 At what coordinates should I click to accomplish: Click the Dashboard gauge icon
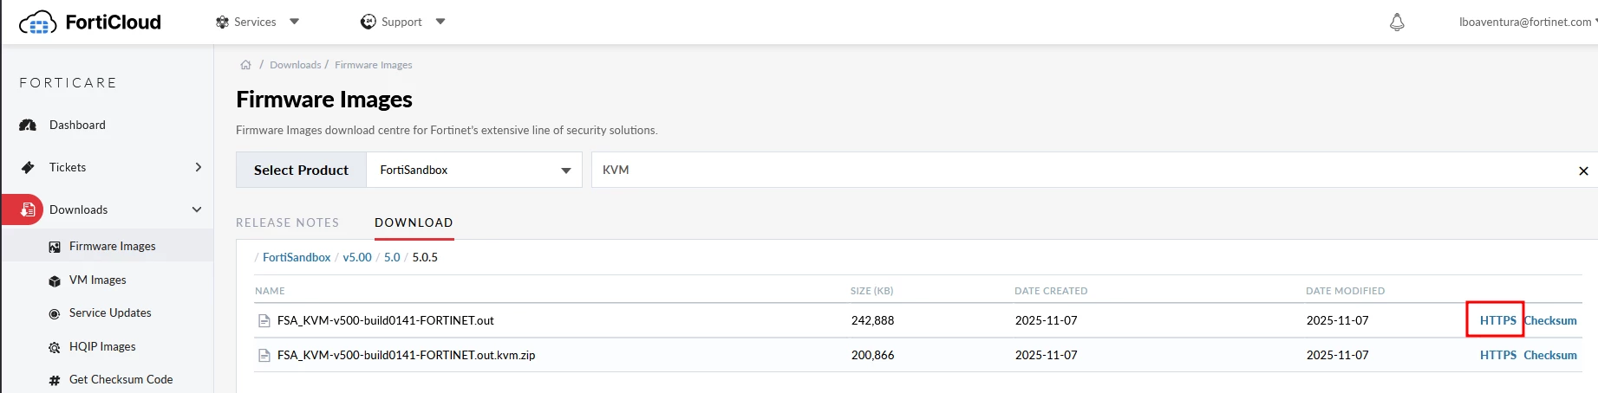[28, 125]
